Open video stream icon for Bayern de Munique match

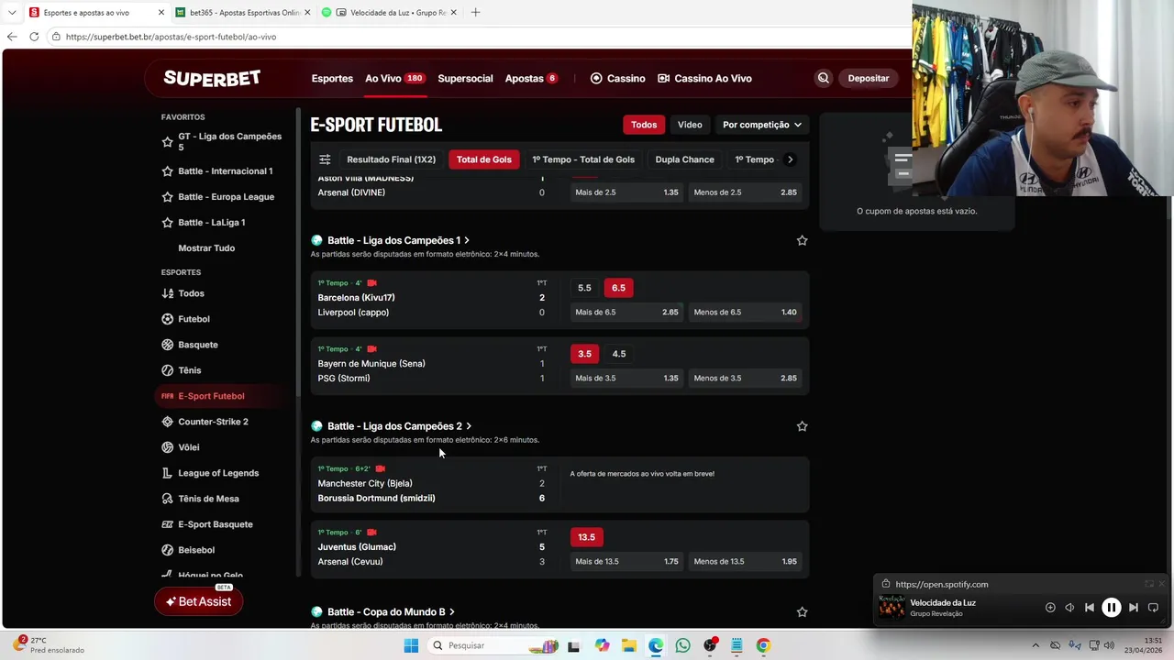[371, 349]
